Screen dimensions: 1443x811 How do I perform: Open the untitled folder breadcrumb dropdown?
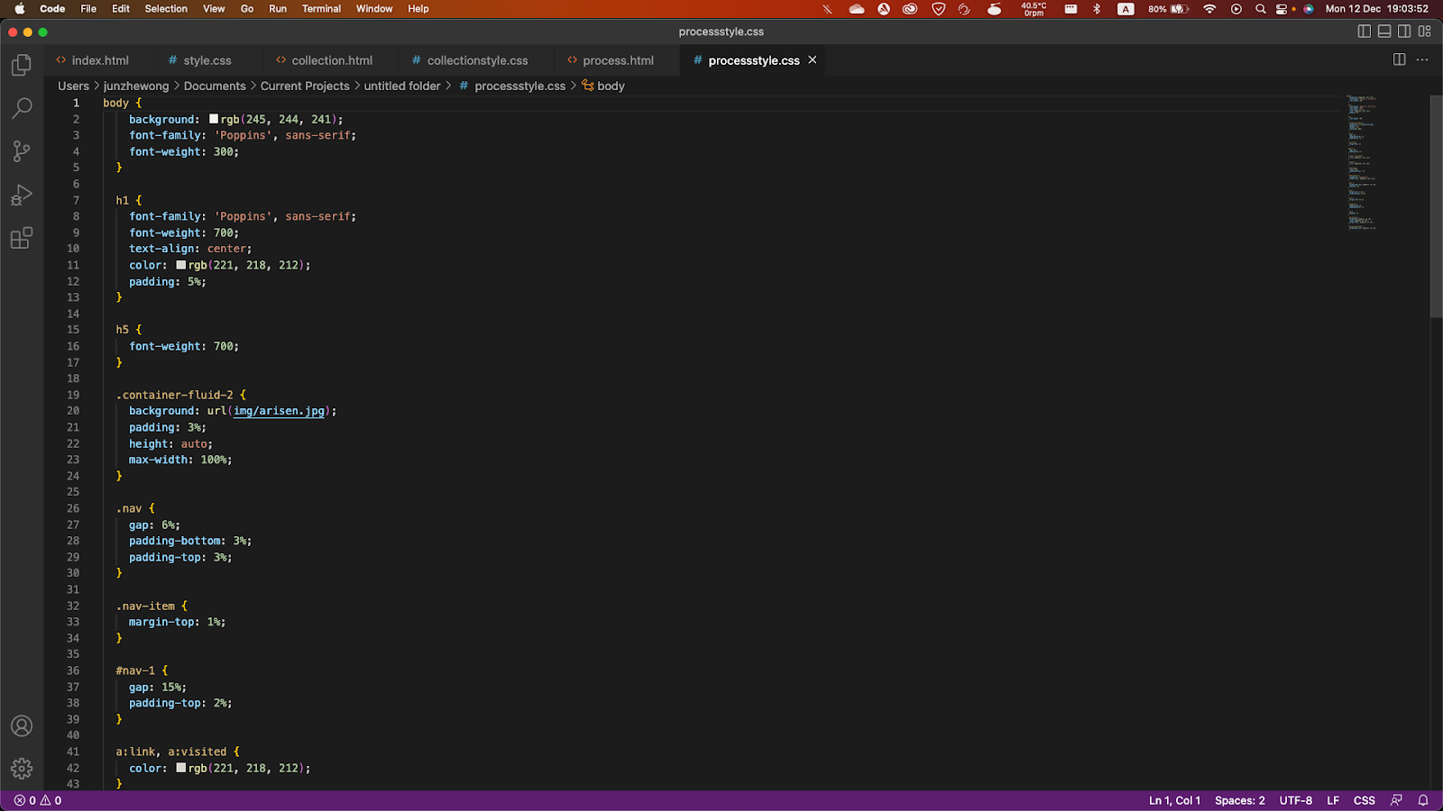click(x=402, y=86)
